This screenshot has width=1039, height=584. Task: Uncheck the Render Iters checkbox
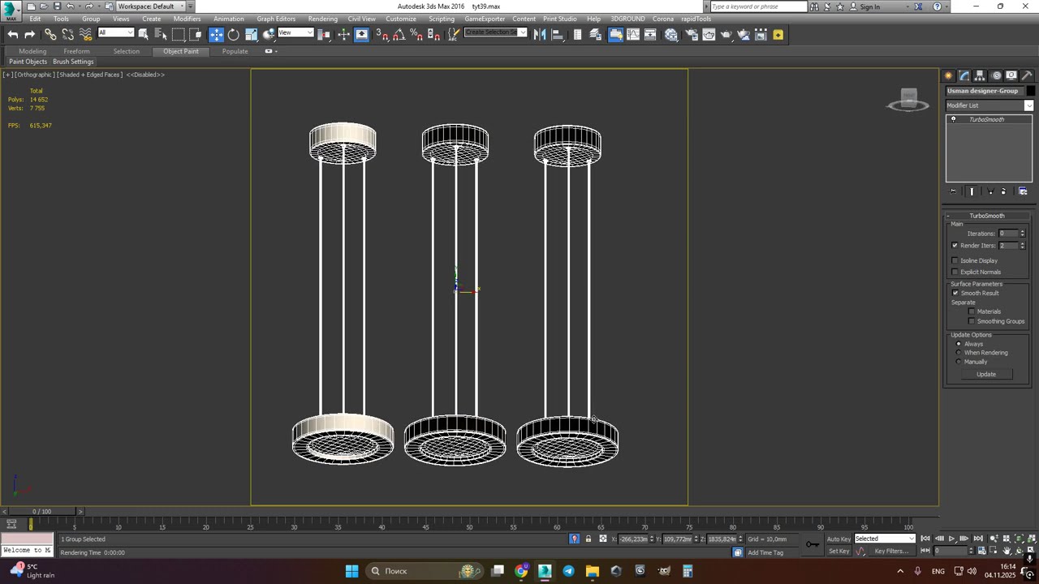(x=955, y=245)
